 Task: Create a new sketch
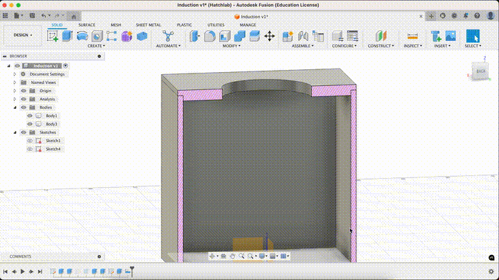[53, 36]
